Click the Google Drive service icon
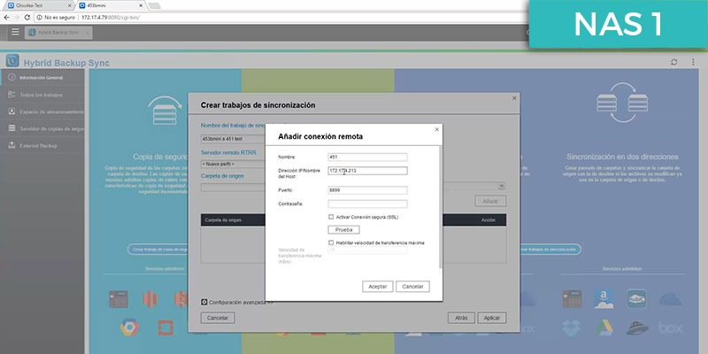The height and width of the screenshot is (354, 708). tap(604, 327)
